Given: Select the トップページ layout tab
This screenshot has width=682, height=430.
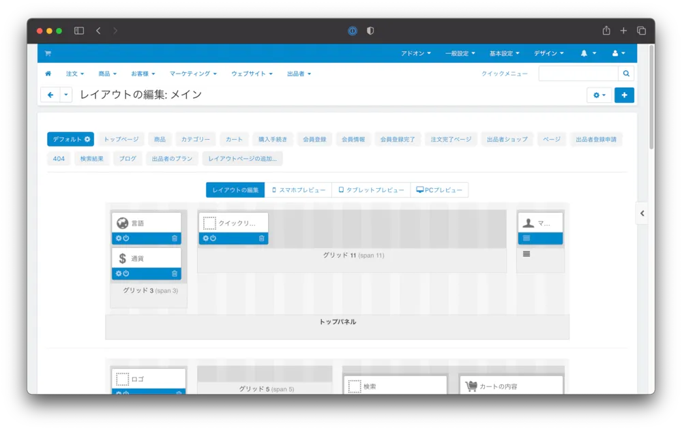Looking at the screenshot, I should point(121,139).
